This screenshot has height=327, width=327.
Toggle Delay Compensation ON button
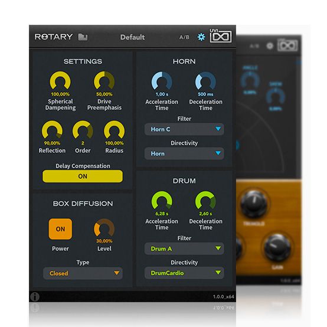(x=83, y=176)
